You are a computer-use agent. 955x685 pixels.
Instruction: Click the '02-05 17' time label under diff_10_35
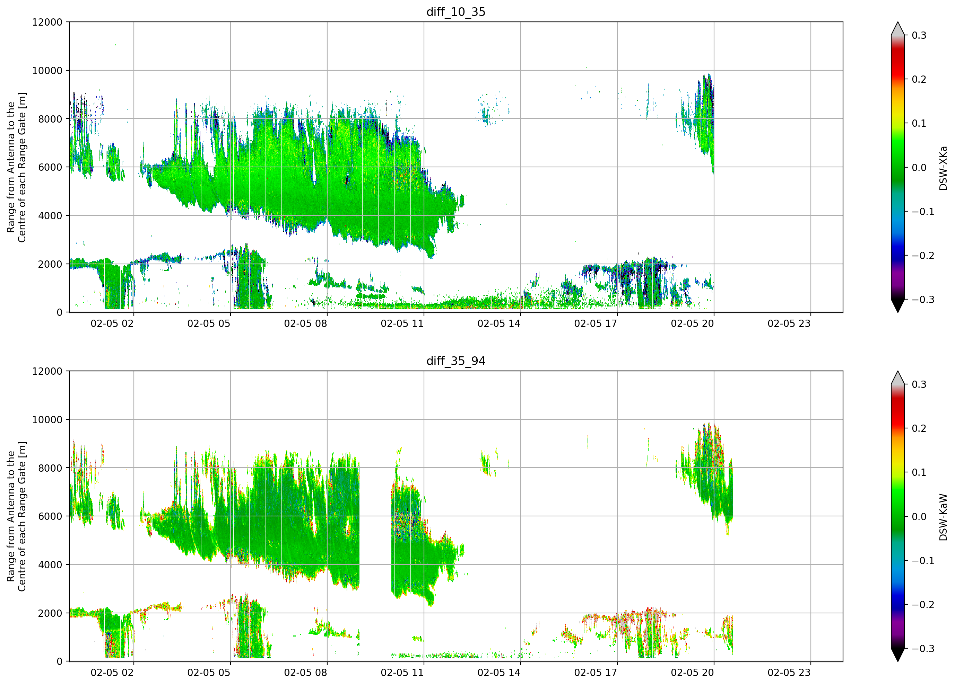pyautogui.click(x=596, y=323)
